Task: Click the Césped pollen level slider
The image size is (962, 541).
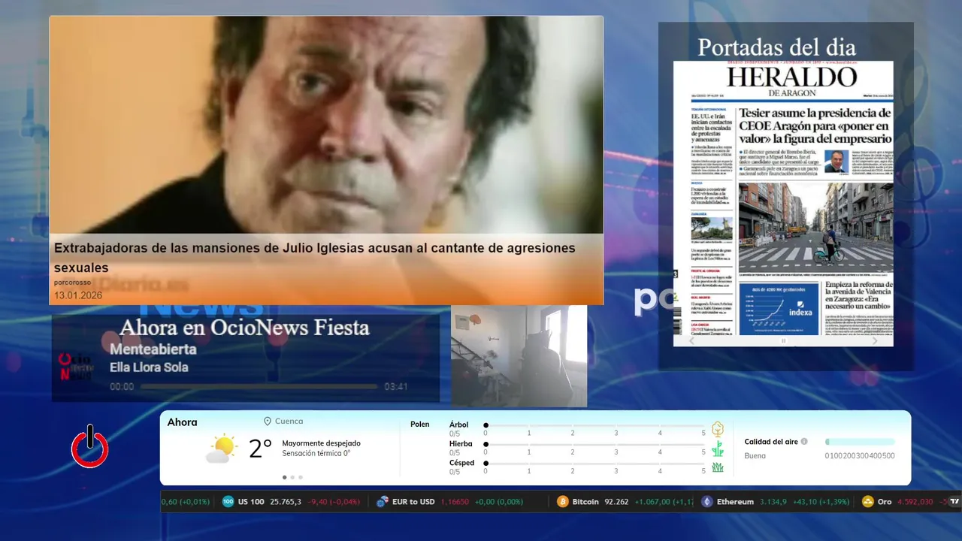Action: click(594, 464)
